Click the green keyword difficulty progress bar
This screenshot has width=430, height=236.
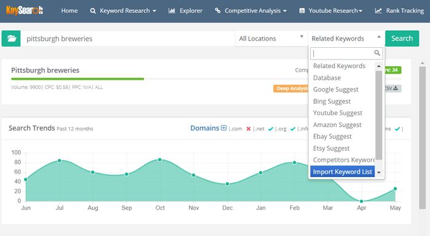77,79
